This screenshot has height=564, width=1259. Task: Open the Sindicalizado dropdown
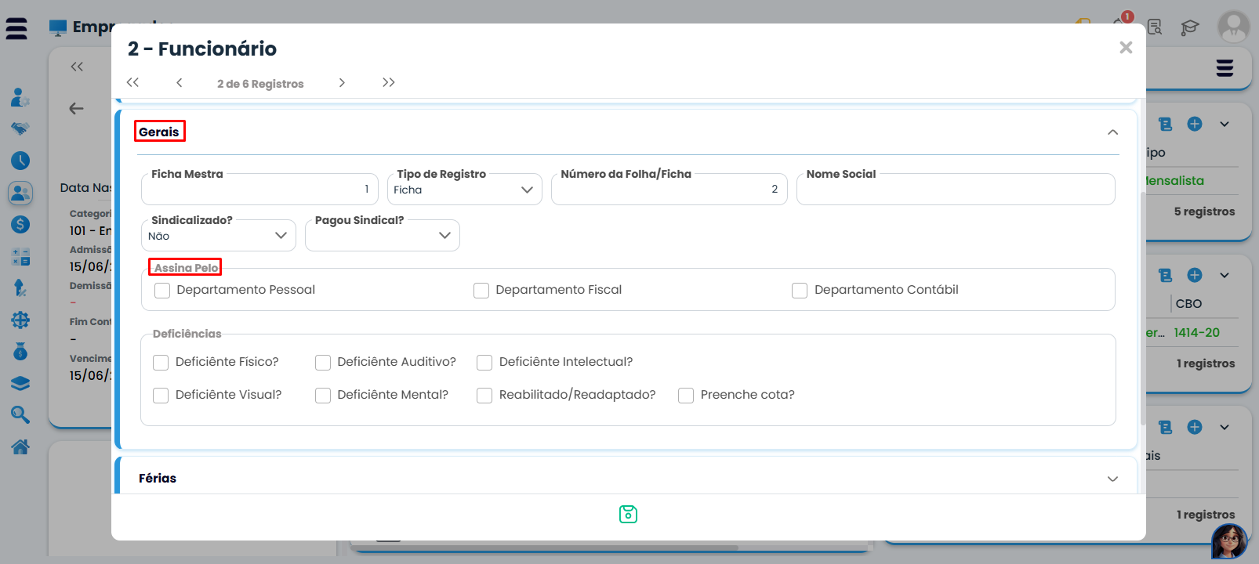pos(218,236)
